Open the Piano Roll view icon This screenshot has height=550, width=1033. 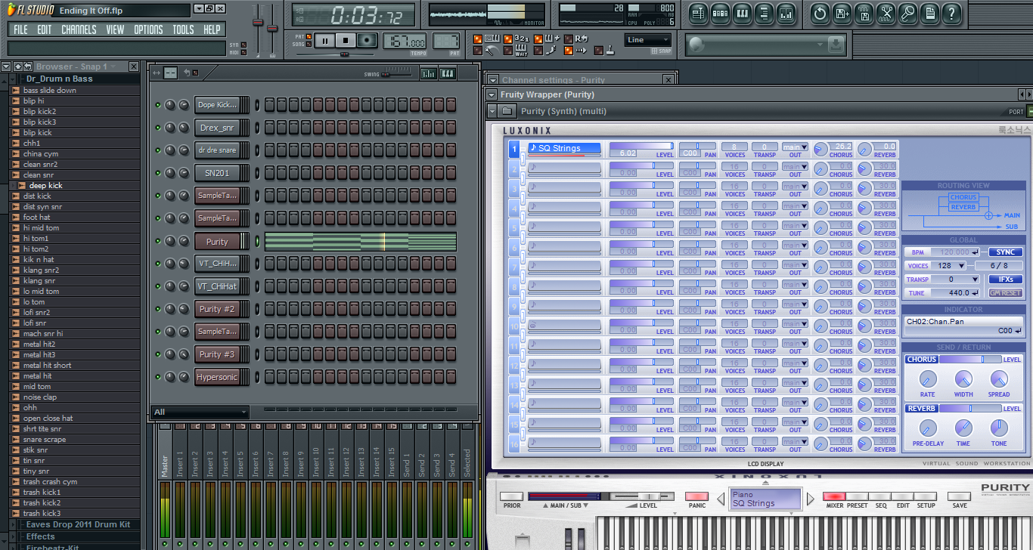[742, 13]
